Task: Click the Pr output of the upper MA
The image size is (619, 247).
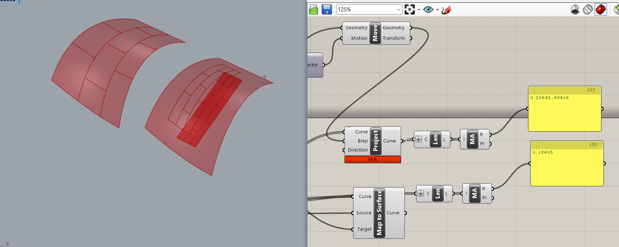Action: click(x=482, y=144)
